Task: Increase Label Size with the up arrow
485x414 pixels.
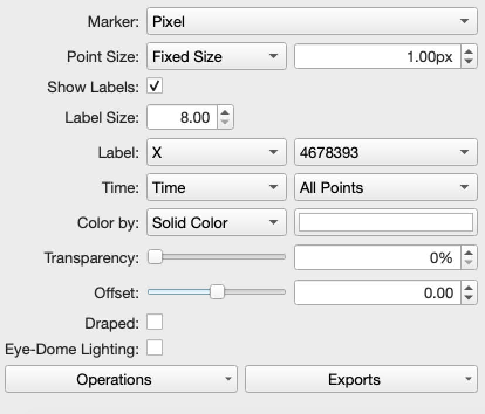Action: pos(226,113)
